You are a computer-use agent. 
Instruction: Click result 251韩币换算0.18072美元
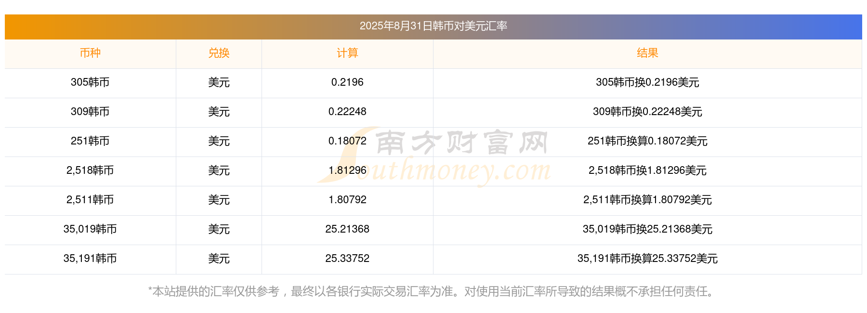click(647, 141)
